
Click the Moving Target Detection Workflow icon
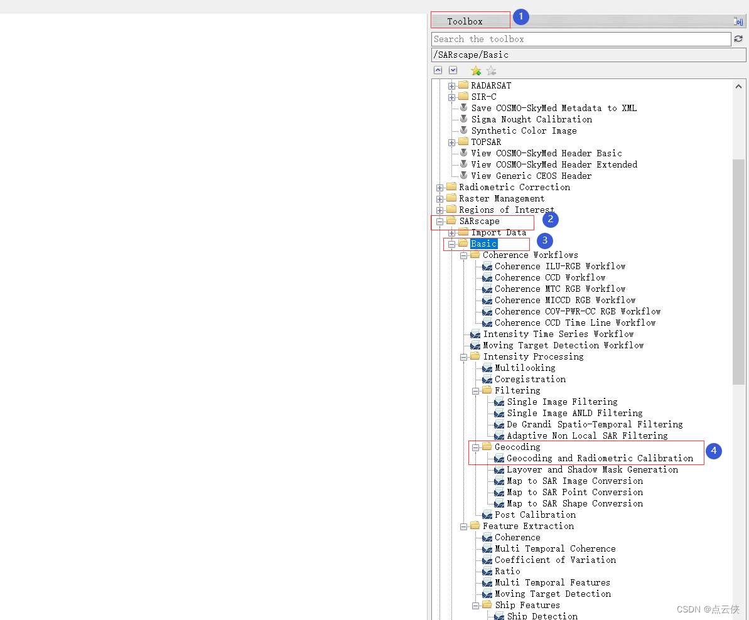[475, 346]
